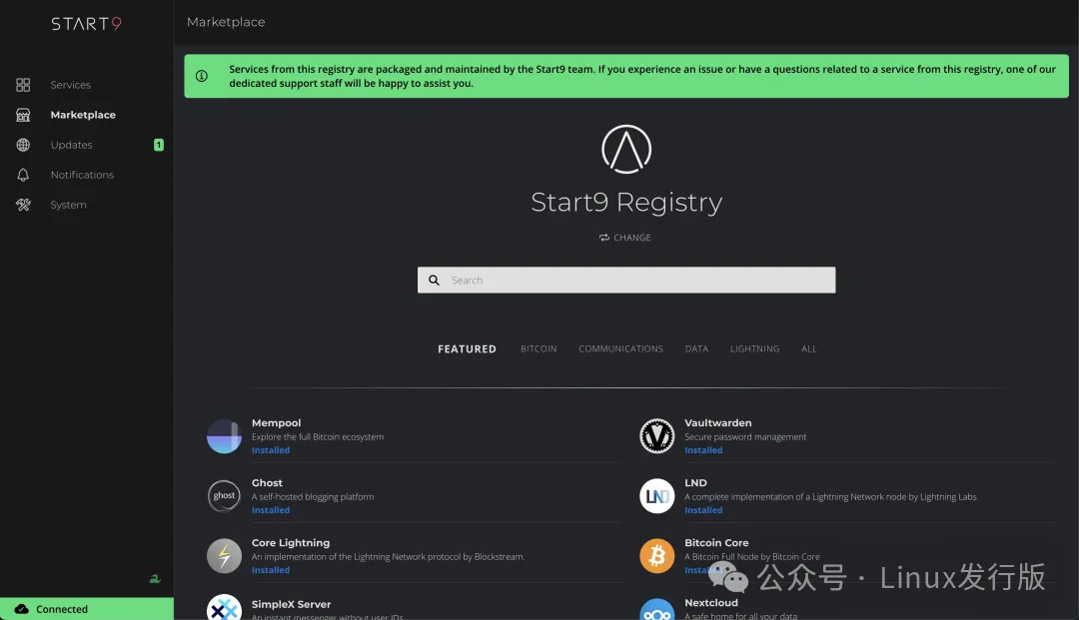Click the Marketplace storefront icon
Screen dimensions: 1079x620
23,115
